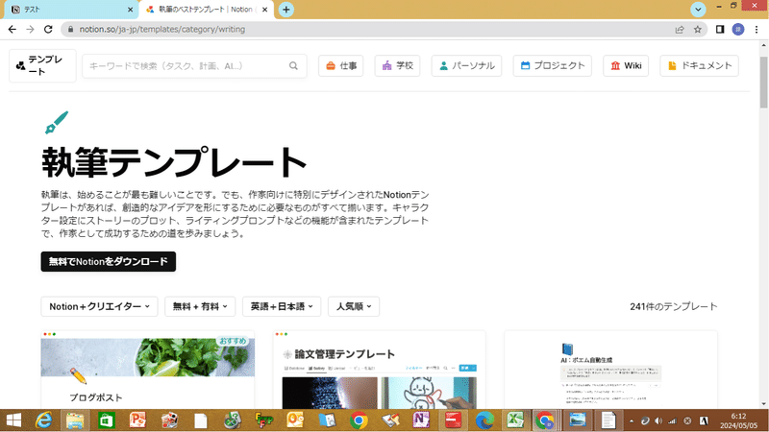Screen dimensions: 769x432
Task: Close the テスト tab
Action: coord(130,10)
